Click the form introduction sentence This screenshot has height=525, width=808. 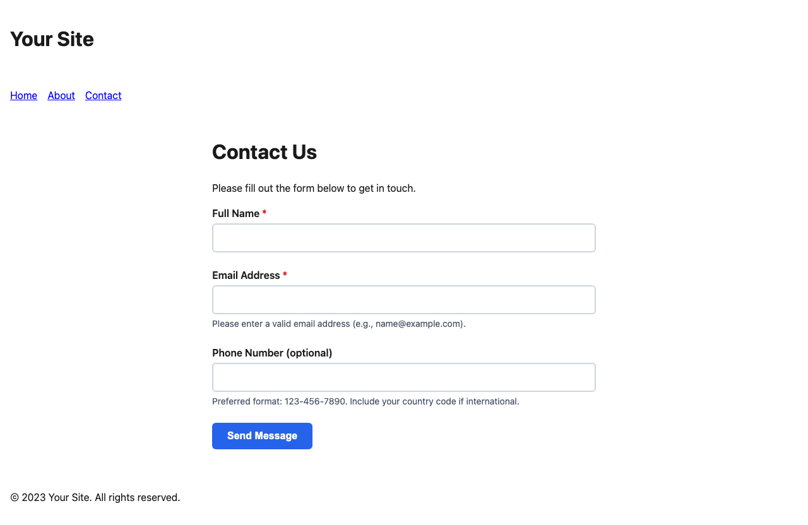click(x=314, y=188)
